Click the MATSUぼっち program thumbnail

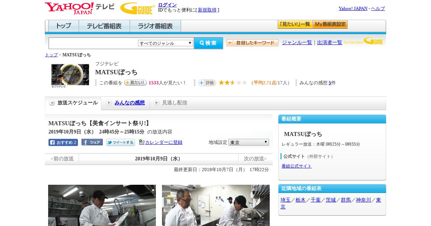click(70, 75)
